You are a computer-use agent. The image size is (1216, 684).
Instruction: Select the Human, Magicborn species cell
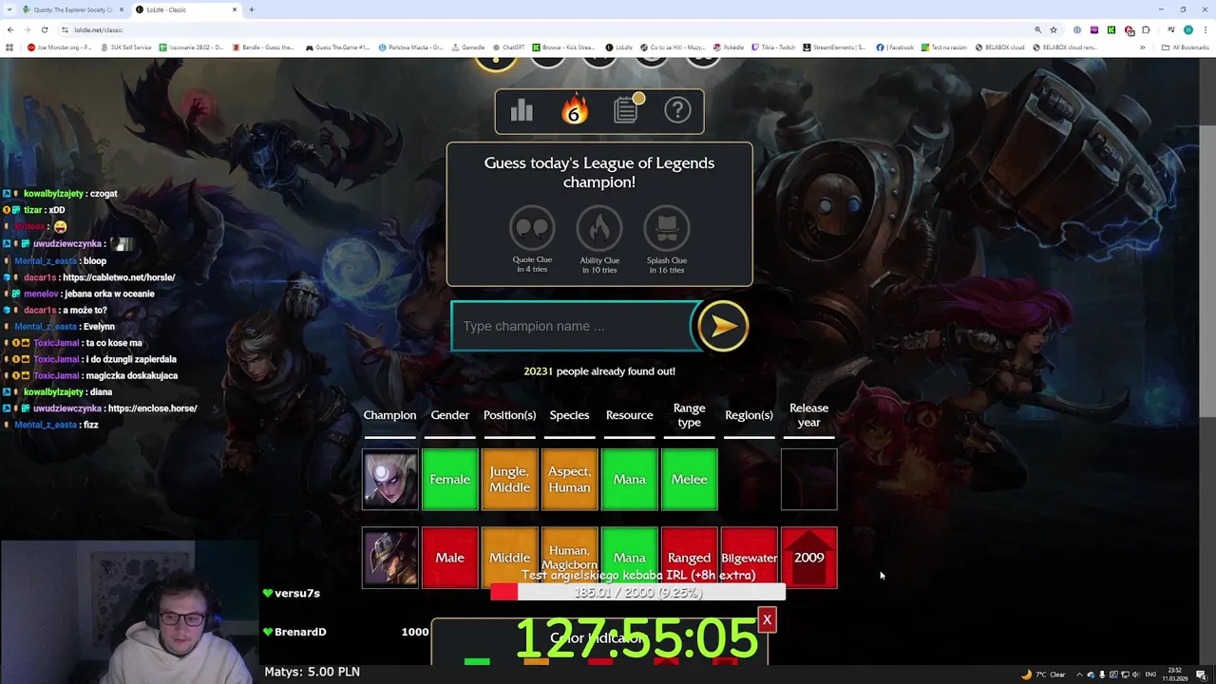(x=569, y=558)
